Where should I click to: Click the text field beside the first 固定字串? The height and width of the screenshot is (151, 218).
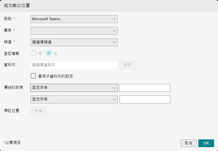pos(145,88)
